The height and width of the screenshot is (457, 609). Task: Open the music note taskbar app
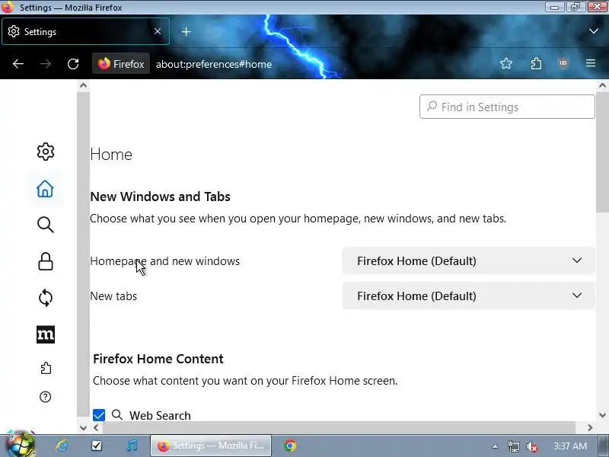point(132,446)
